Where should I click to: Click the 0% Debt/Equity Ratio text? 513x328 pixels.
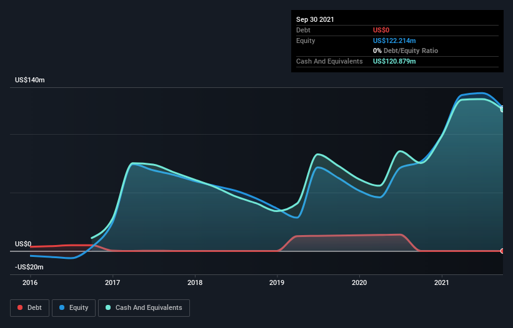point(406,51)
